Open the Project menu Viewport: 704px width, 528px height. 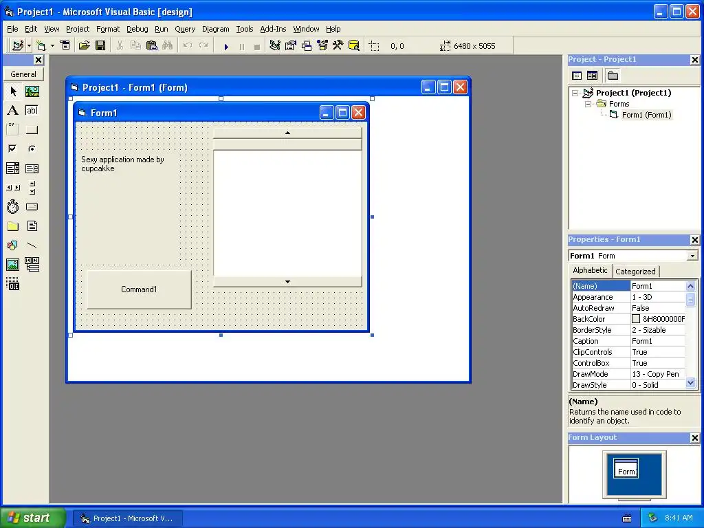point(78,29)
